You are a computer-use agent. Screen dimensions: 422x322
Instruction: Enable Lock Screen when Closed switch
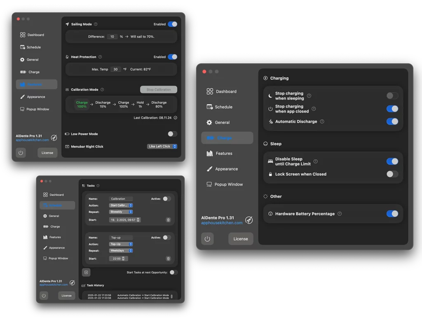pyautogui.click(x=392, y=174)
